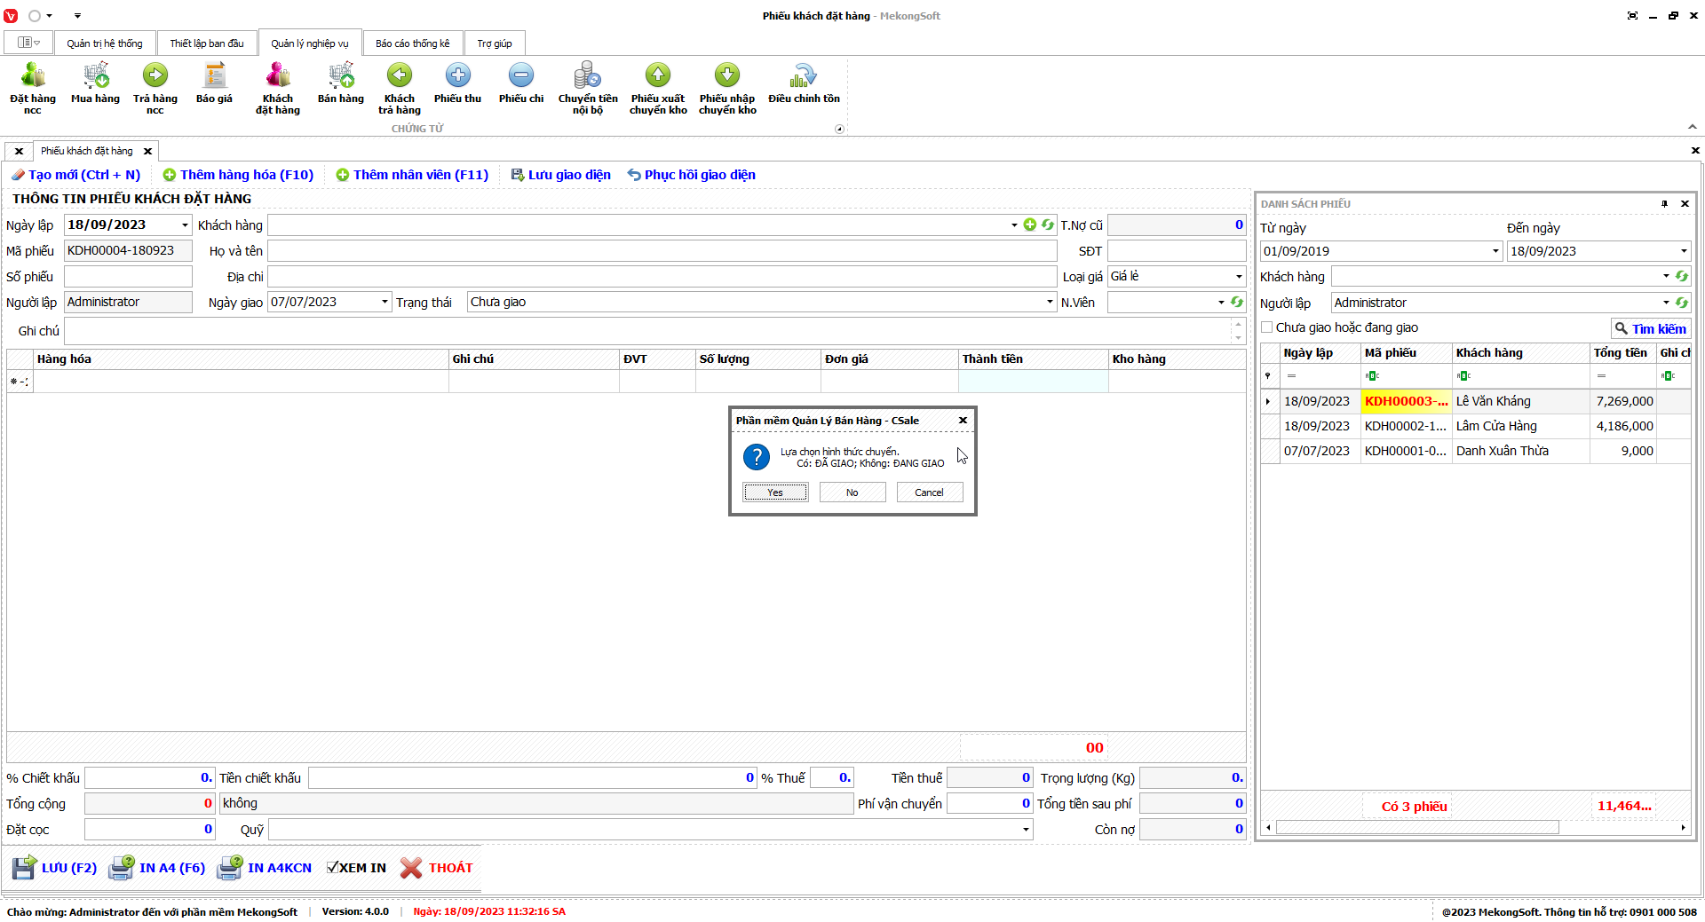This screenshot has height=922, width=1705.
Task: Switch to Báo cáo thống kê tab
Action: coord(412,43)
